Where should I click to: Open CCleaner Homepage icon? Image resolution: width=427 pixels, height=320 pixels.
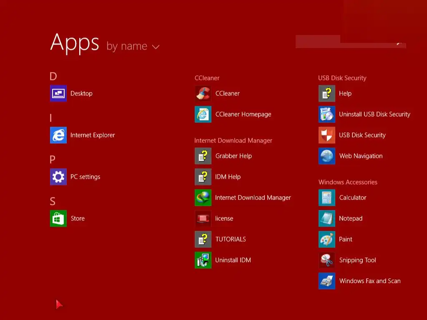click(203, 114)
